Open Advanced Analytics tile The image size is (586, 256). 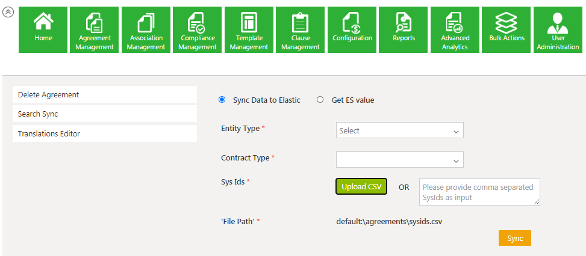(x=455, y=29)
